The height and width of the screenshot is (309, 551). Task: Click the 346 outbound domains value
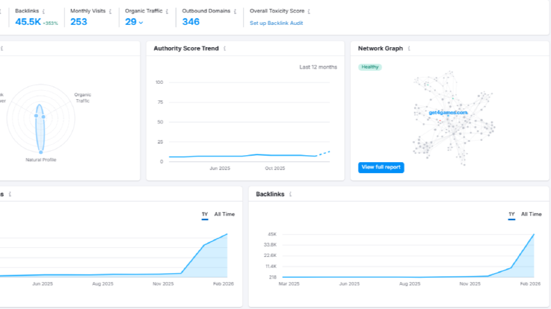pos(191,21)
